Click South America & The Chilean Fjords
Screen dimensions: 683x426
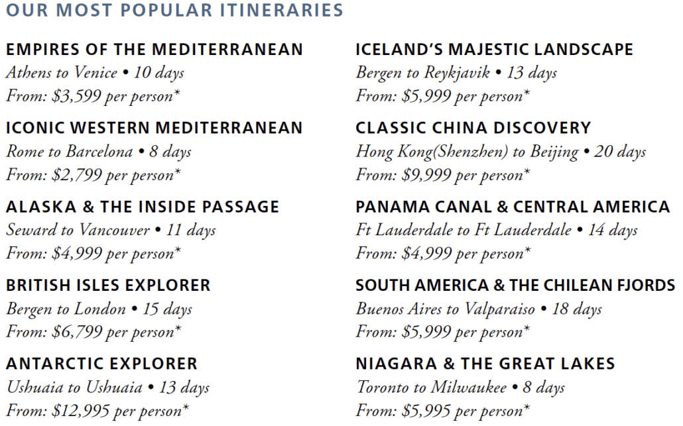[515, 286]
